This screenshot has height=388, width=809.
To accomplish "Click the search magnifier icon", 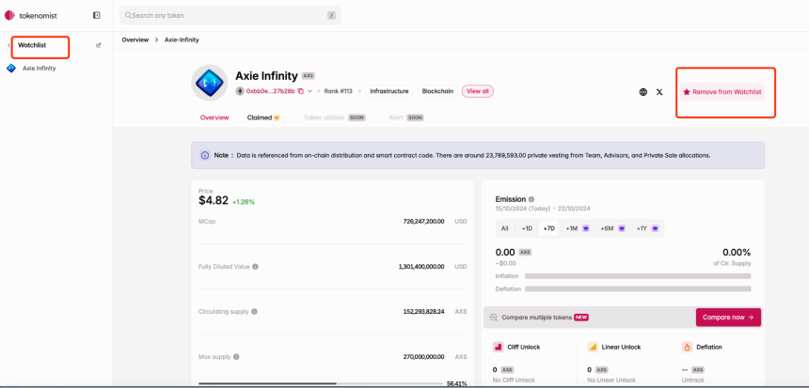I will (128, 15).
